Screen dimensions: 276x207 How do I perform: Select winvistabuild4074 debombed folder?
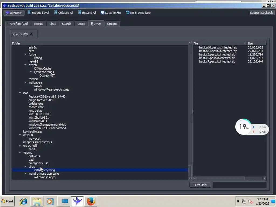[x=47, y=128]
